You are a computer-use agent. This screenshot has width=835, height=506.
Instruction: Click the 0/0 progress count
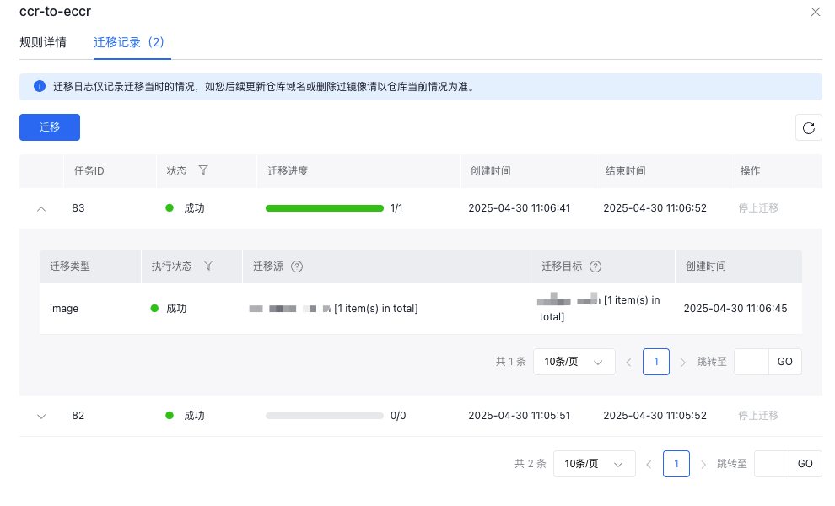[x=398, y=416]
